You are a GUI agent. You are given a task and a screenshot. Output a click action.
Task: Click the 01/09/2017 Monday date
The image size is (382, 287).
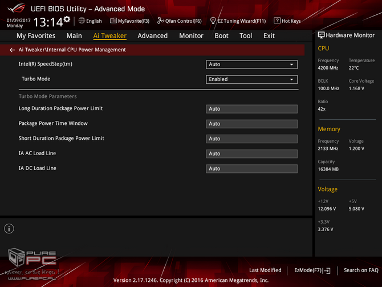click(18, 23)
